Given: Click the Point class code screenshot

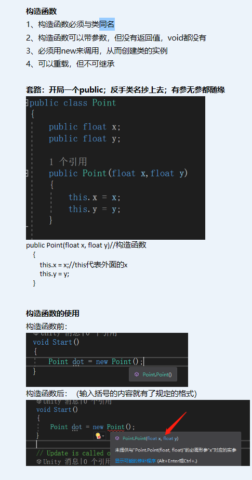Looking at the screenshot, I should click(115, 168).
